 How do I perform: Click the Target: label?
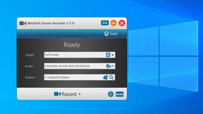coord(30,55)
